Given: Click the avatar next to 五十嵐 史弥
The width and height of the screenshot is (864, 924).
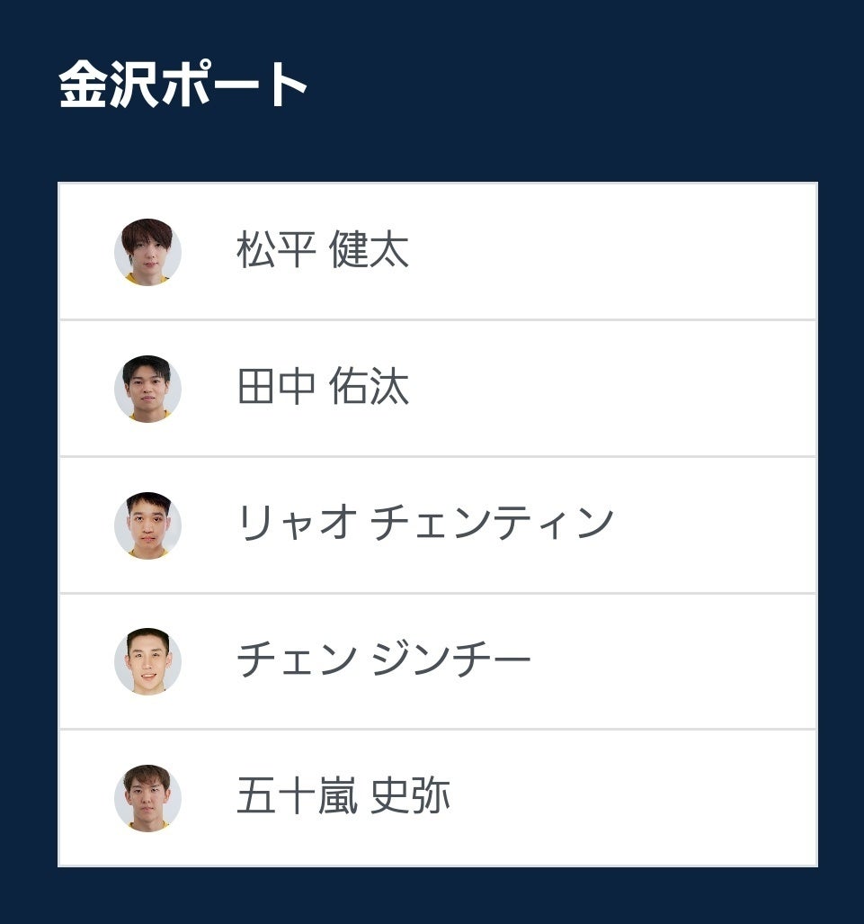Looking at the screenshot, I should [147, 798].
